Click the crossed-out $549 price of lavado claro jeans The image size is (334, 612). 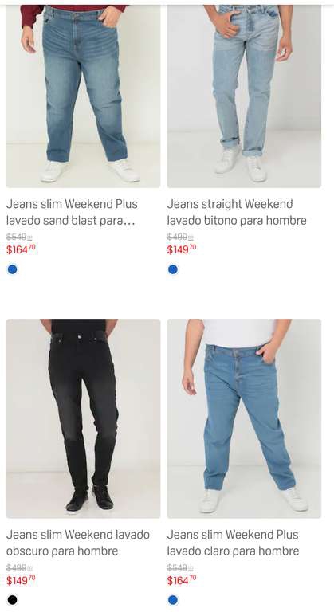click(180, 567)
